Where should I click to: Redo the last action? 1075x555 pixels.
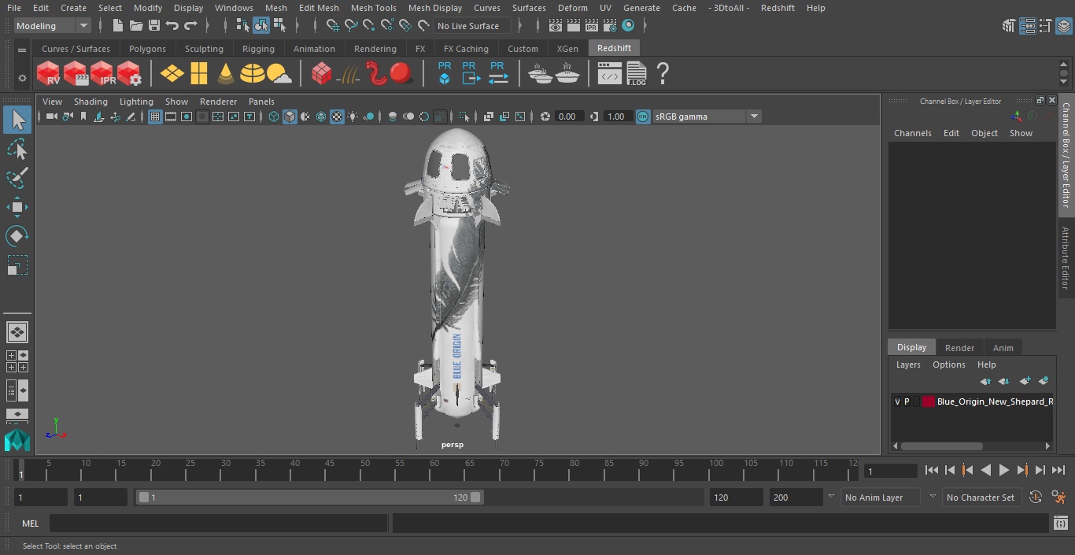[x=190, y=26]
